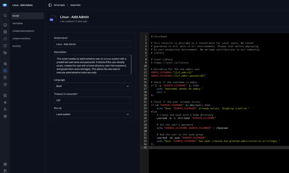Open the history clock icon

pos(5,84)
